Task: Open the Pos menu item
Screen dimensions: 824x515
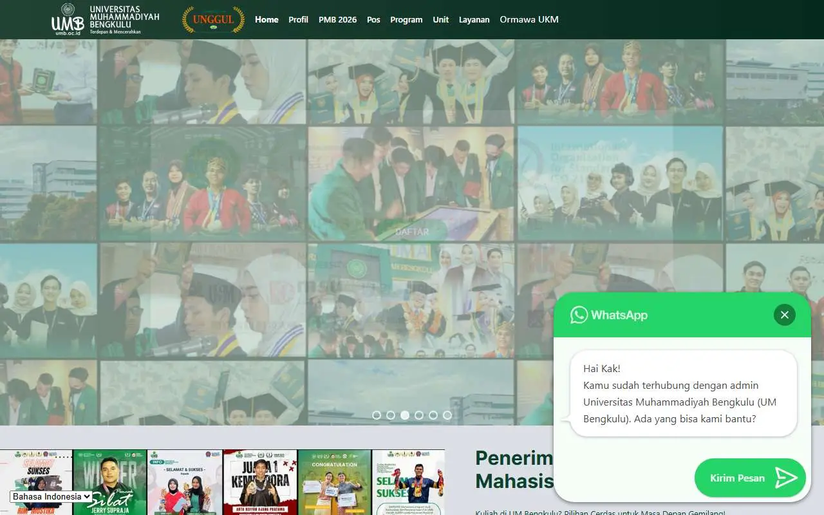Action: tap(373, 19)
